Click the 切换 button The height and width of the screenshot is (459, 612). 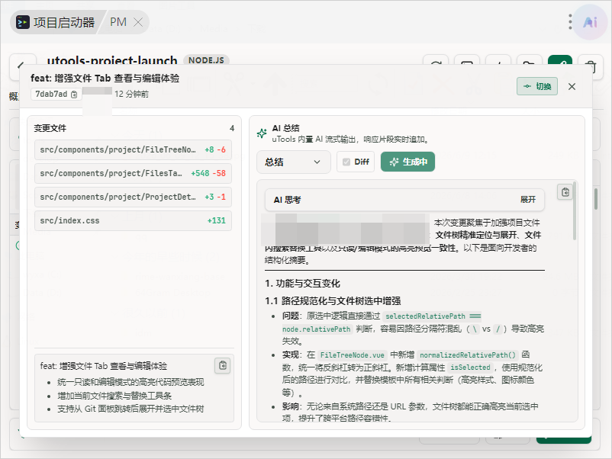[537, 86]
